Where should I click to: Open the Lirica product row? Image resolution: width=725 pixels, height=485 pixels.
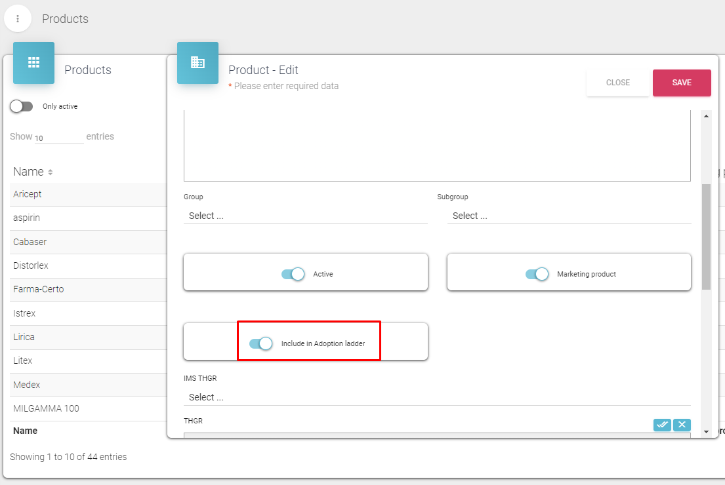click(x=24, y=337)
